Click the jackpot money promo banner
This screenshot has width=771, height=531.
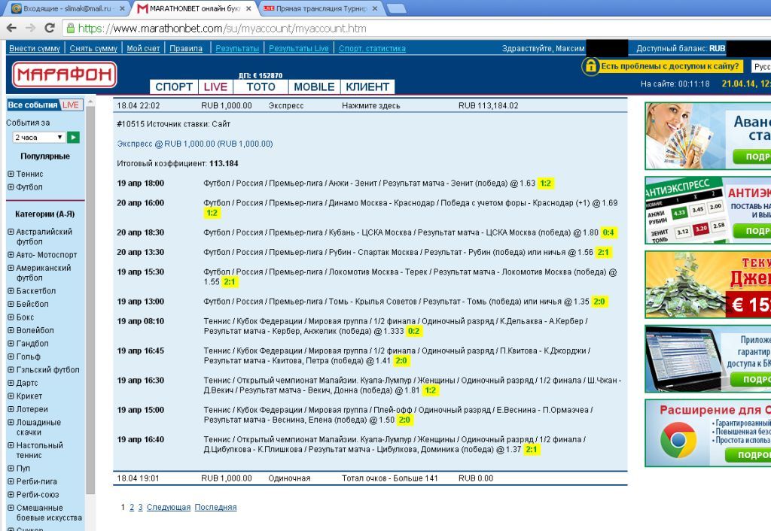[708, 284]
